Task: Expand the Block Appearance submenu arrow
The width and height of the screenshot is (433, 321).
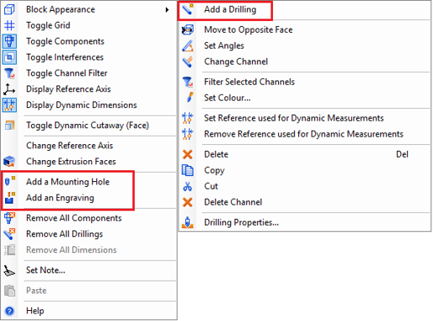Action: tap(167, 9)
